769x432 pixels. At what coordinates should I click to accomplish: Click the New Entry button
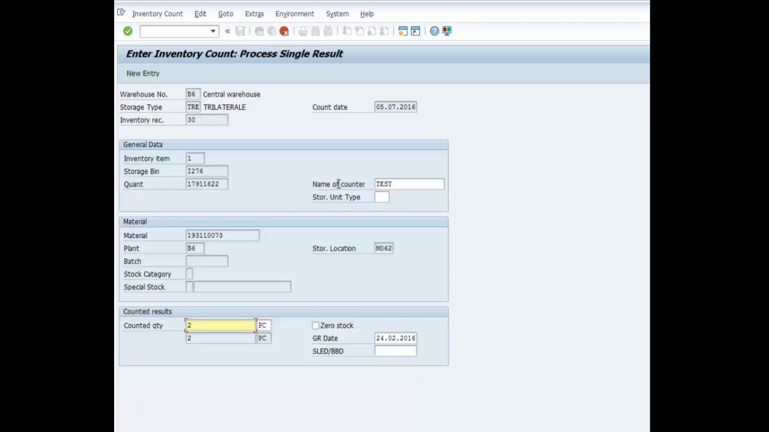tap(143, 73)
